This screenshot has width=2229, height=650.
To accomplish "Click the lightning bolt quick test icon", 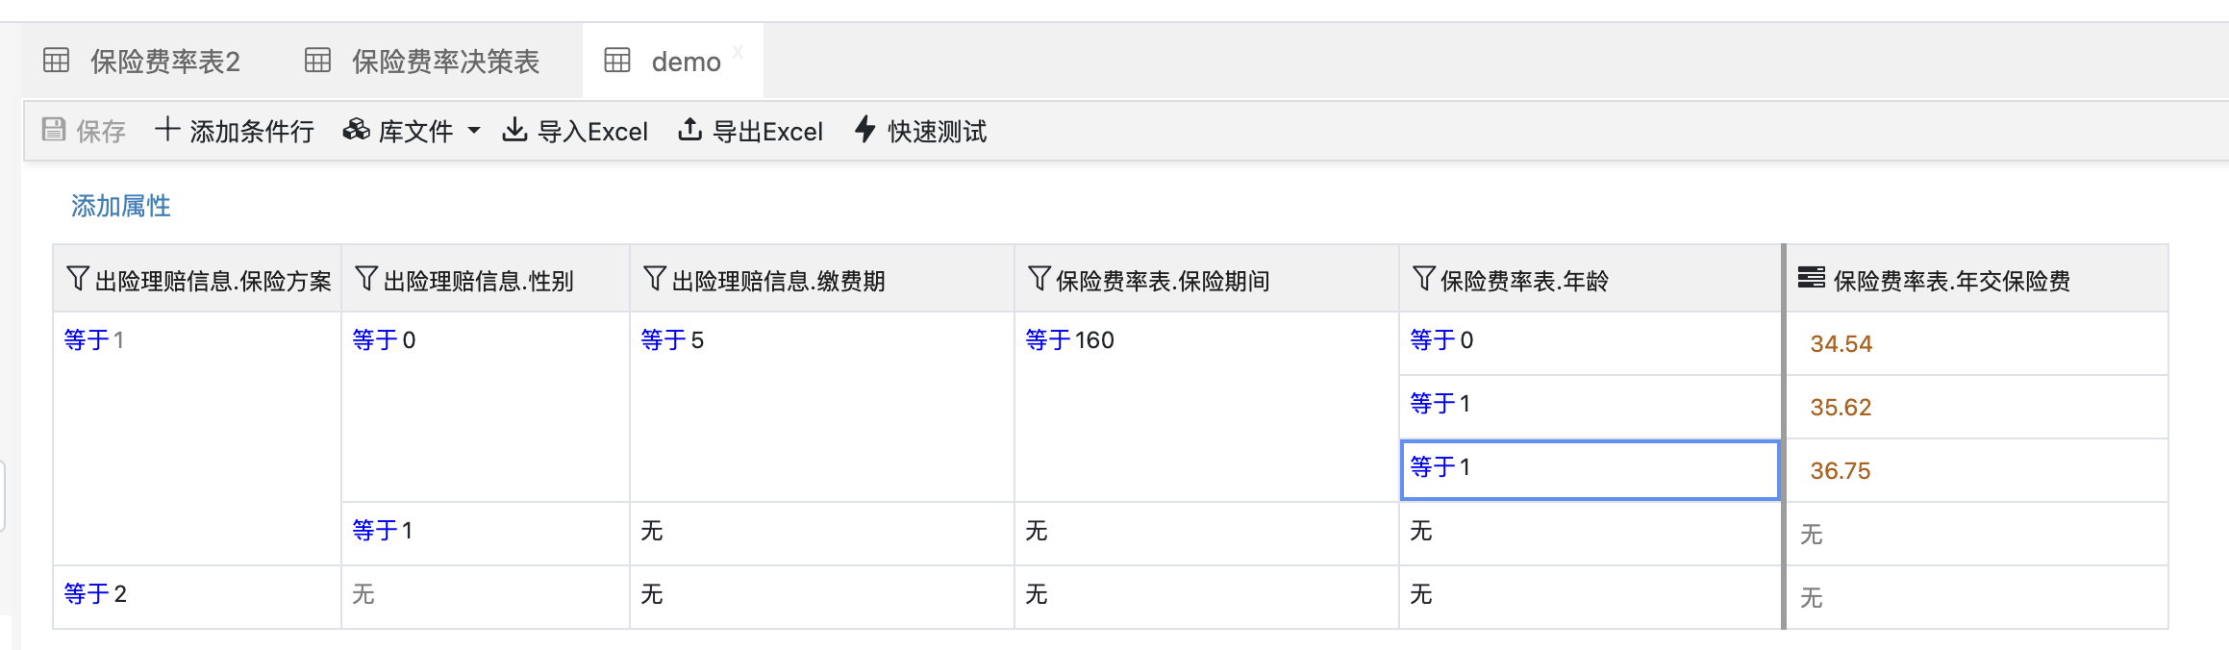I will (x=865, y=129).
